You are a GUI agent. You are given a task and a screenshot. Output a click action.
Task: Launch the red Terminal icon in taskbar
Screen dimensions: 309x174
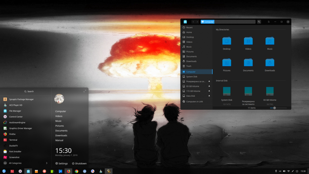pos(12,171)
